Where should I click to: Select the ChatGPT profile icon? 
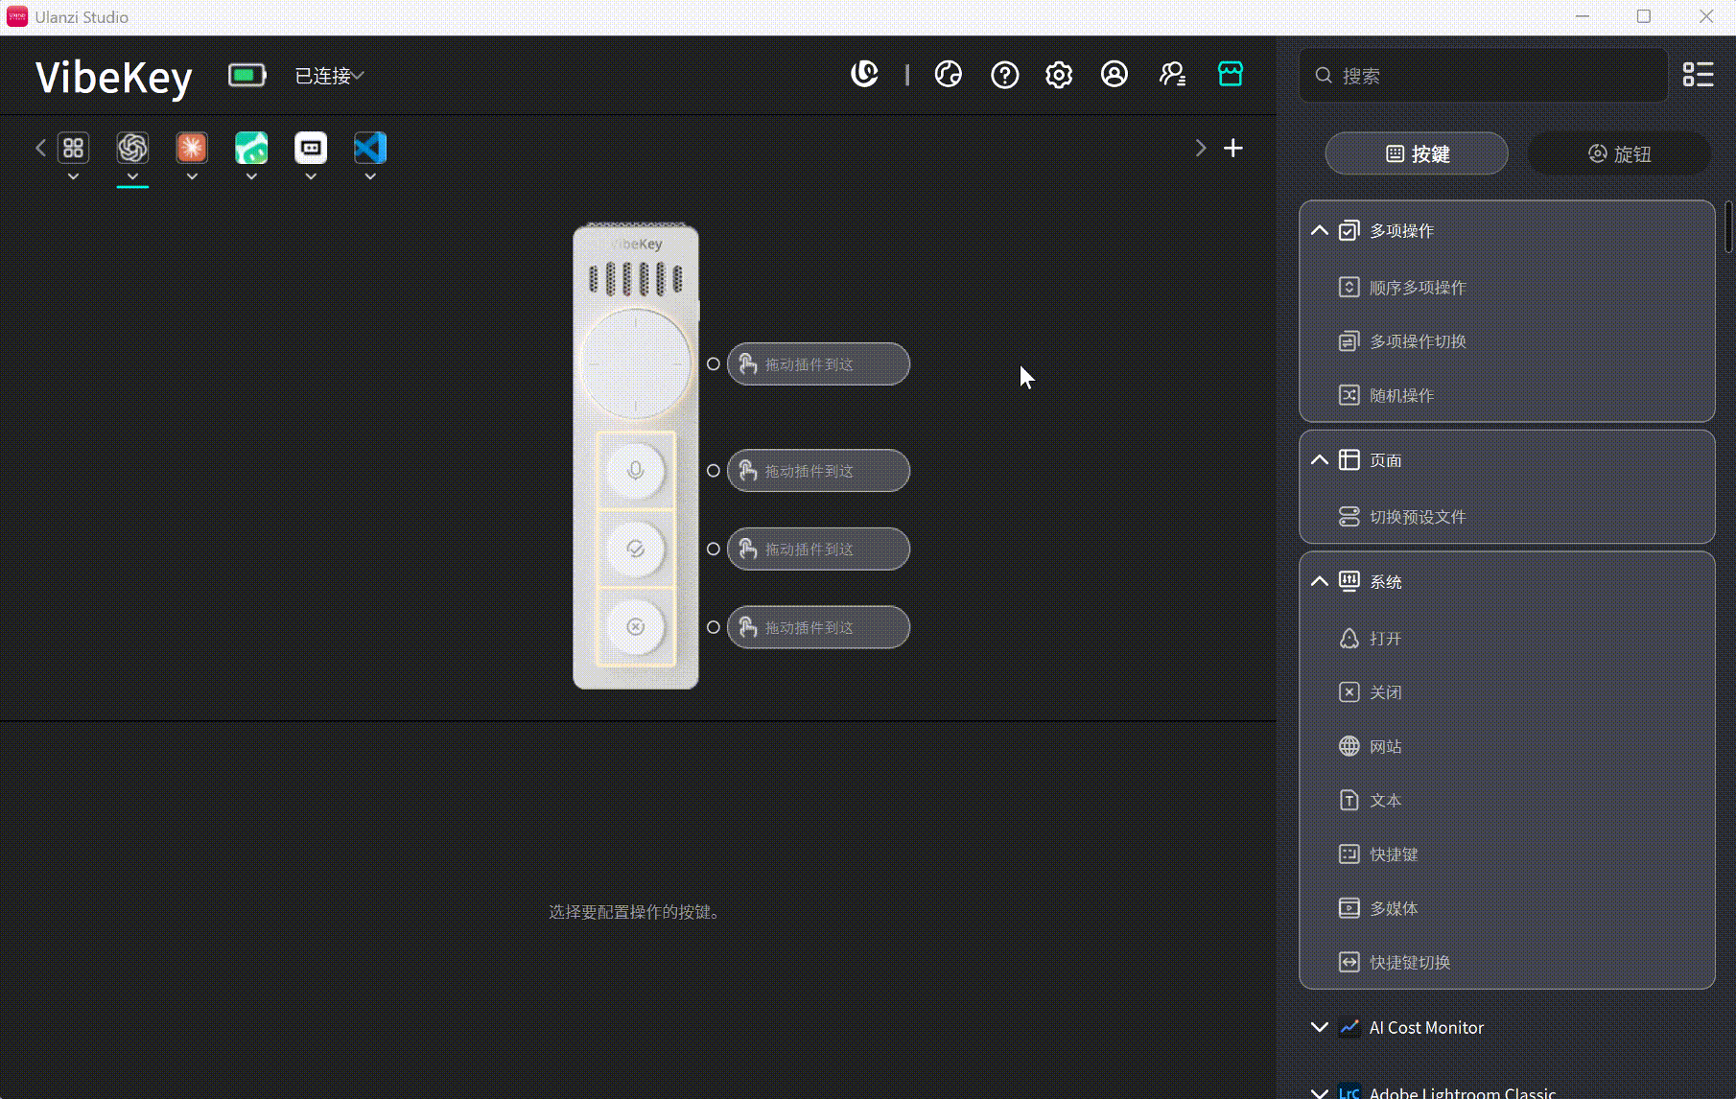point(132,148)
